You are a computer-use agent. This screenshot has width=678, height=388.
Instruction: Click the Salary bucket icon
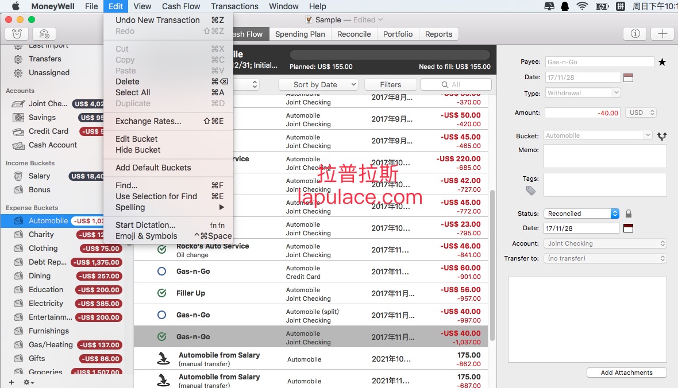(x=18, y=176)
